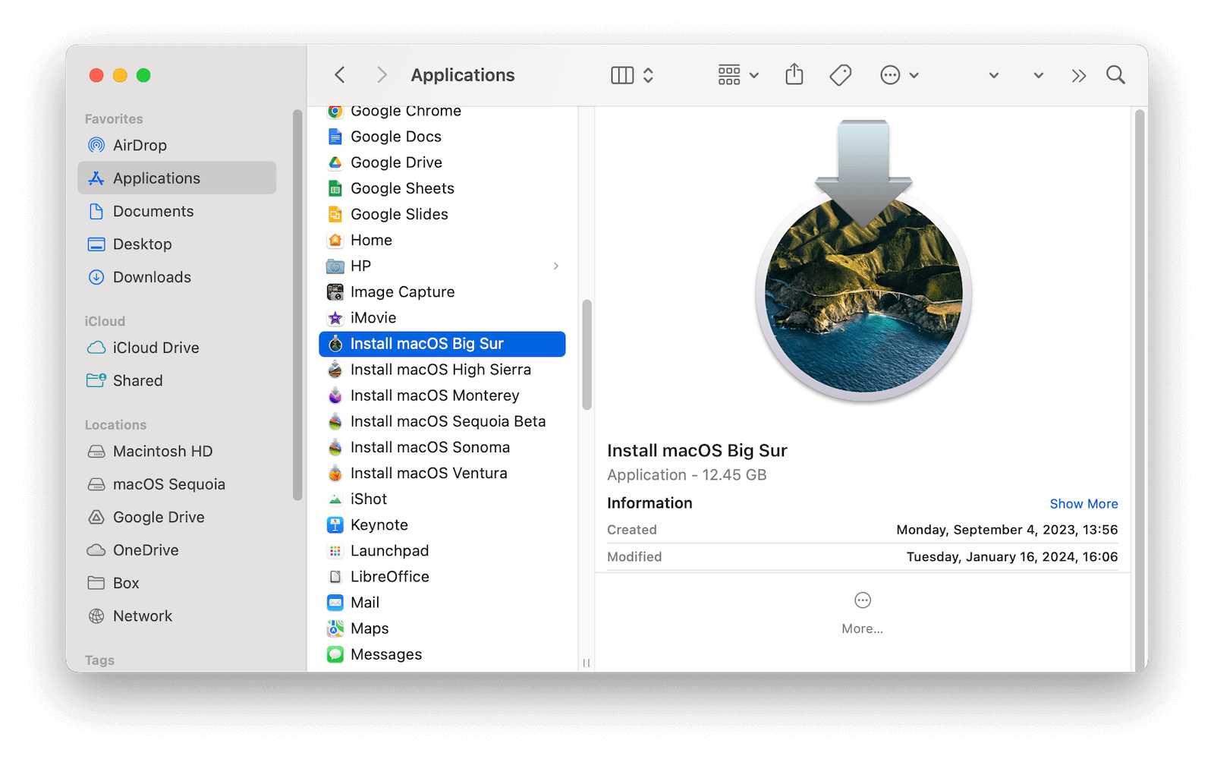Select the Install macOS High Sierra icon
The image size is (1214, 759).
pyautogui.click(x=335, y=370)
